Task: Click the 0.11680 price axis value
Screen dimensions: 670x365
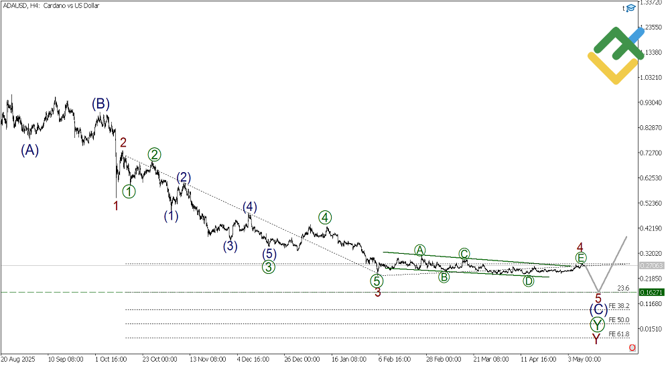Action: tap(651, 303)
